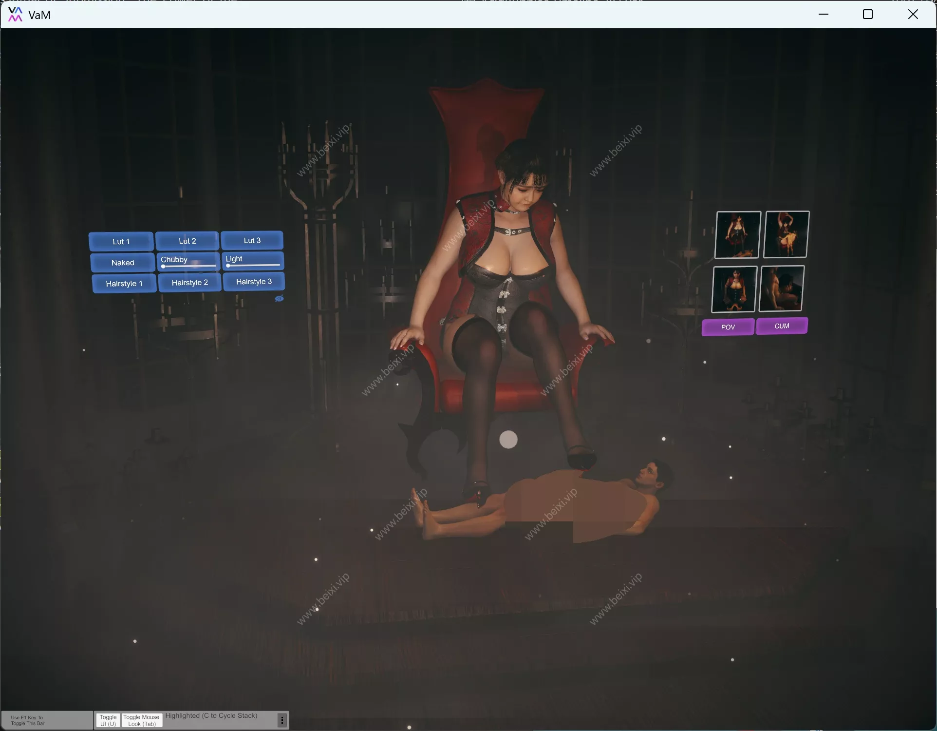Select the top-right pose thumbnail

coord(786,234)
